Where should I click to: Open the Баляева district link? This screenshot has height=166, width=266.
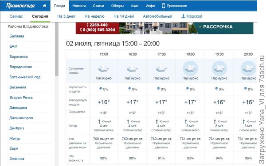click(x=17, y=36)
